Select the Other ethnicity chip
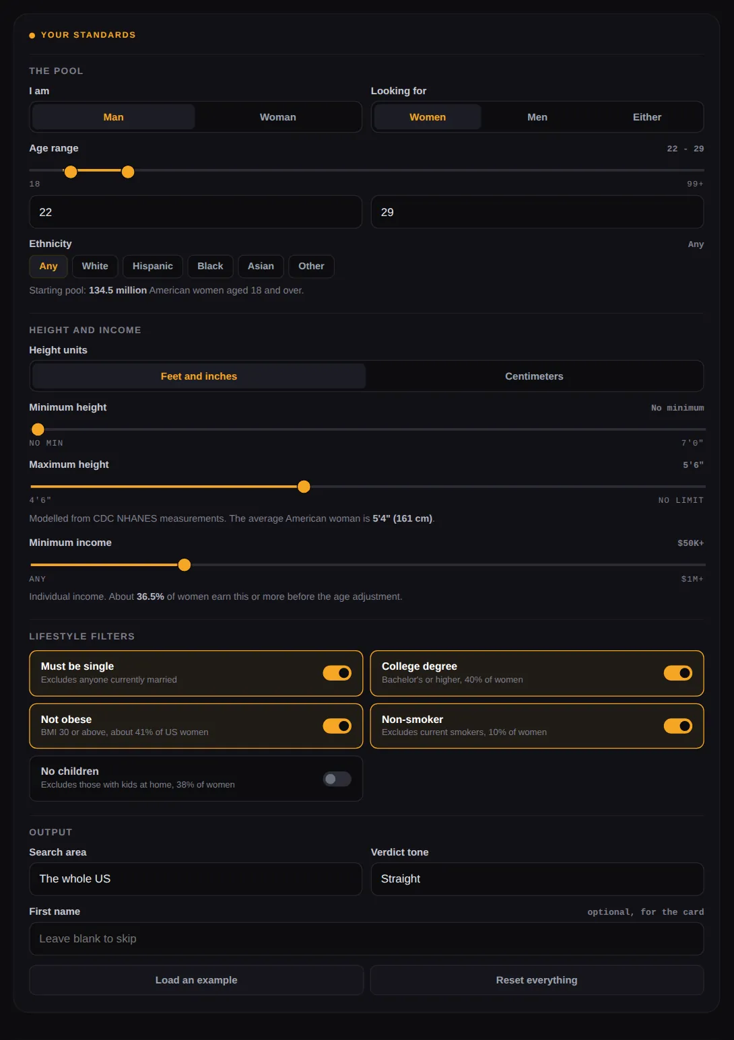This screenshot has width=734, height=1040. click(x=311, y=267)
